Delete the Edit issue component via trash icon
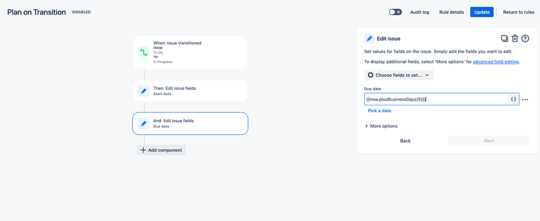This screenshot has width=540, height=221. coord(515,38)
